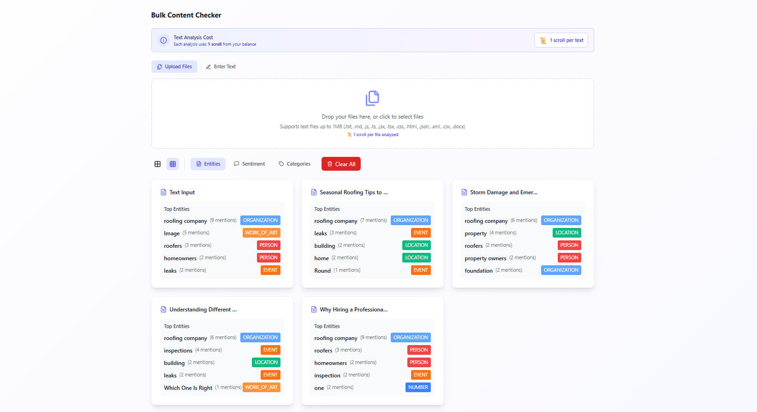Click EVENT tag beside 'Round' entity
This screenshot has height=412, width=757.
tap(421, 270)
